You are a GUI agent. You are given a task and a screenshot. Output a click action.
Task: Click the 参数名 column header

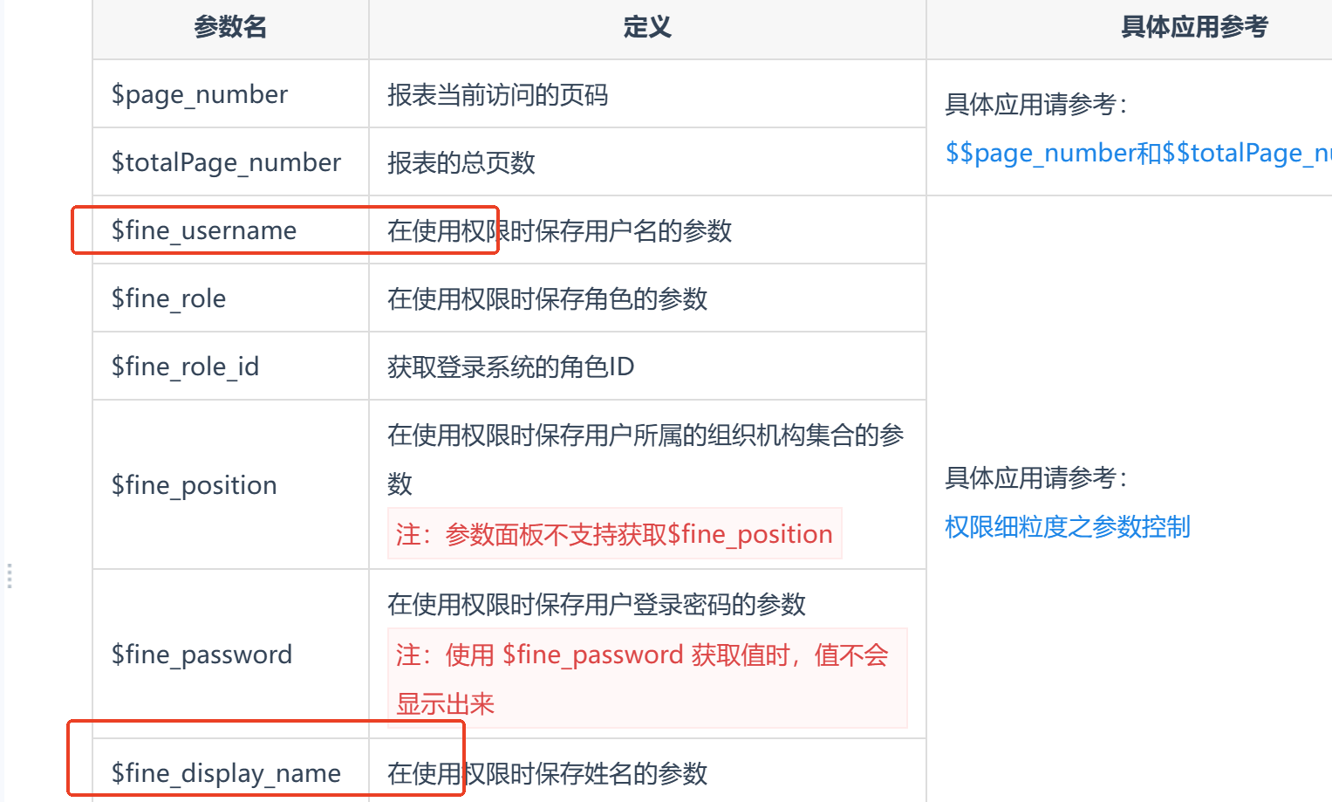click(x=230, y=28)
